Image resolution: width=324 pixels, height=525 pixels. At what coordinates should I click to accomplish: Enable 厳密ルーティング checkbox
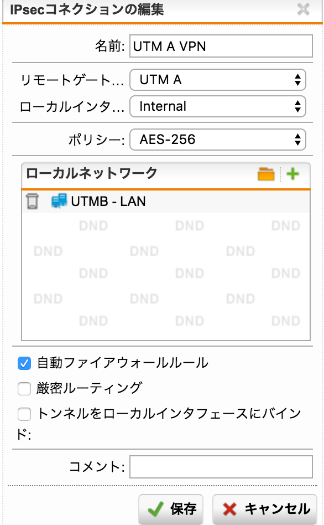tap(24, 389)
